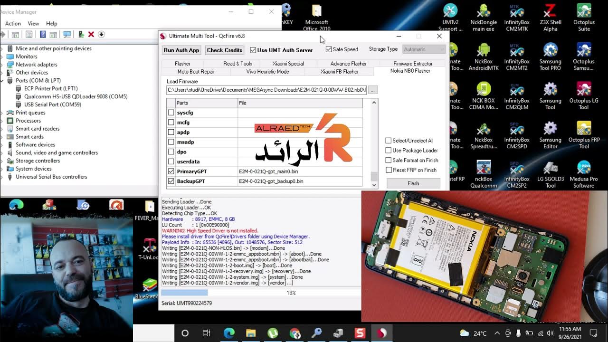Open Action menu in Device Manager

point(13,23)
